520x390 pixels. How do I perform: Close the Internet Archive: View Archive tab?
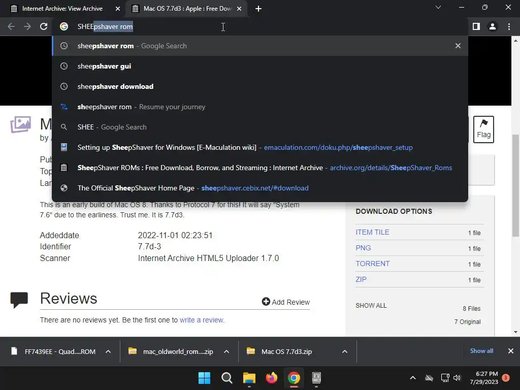[118, 9]
